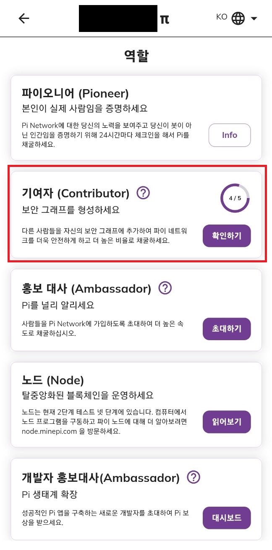Click the back arrow icon
Screen dimensions: 272x550
pos(24,18)
